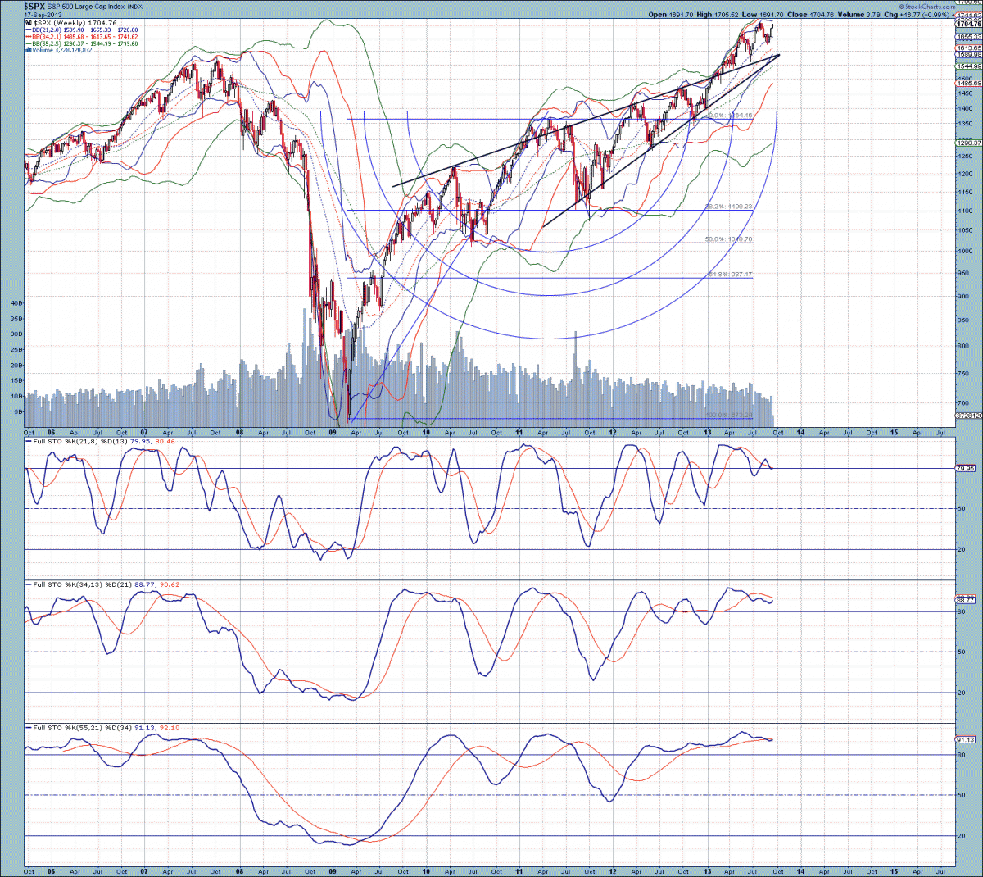Click the 79.95 stochastic value tag

[966, 469]
